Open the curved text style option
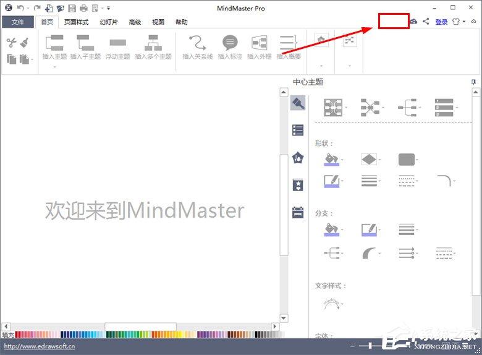This screenshot has width=482, height=355. coord(333,304)
